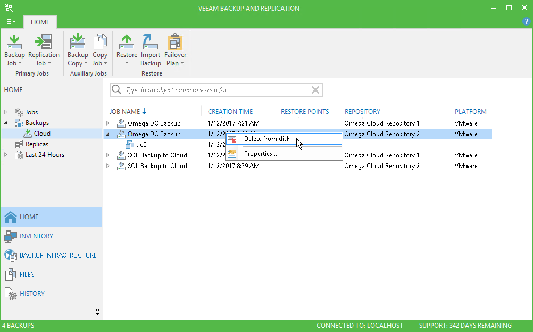533x332 pixels.
Task: Open the Backup Job ribbon icon
Action: (14, 42)
